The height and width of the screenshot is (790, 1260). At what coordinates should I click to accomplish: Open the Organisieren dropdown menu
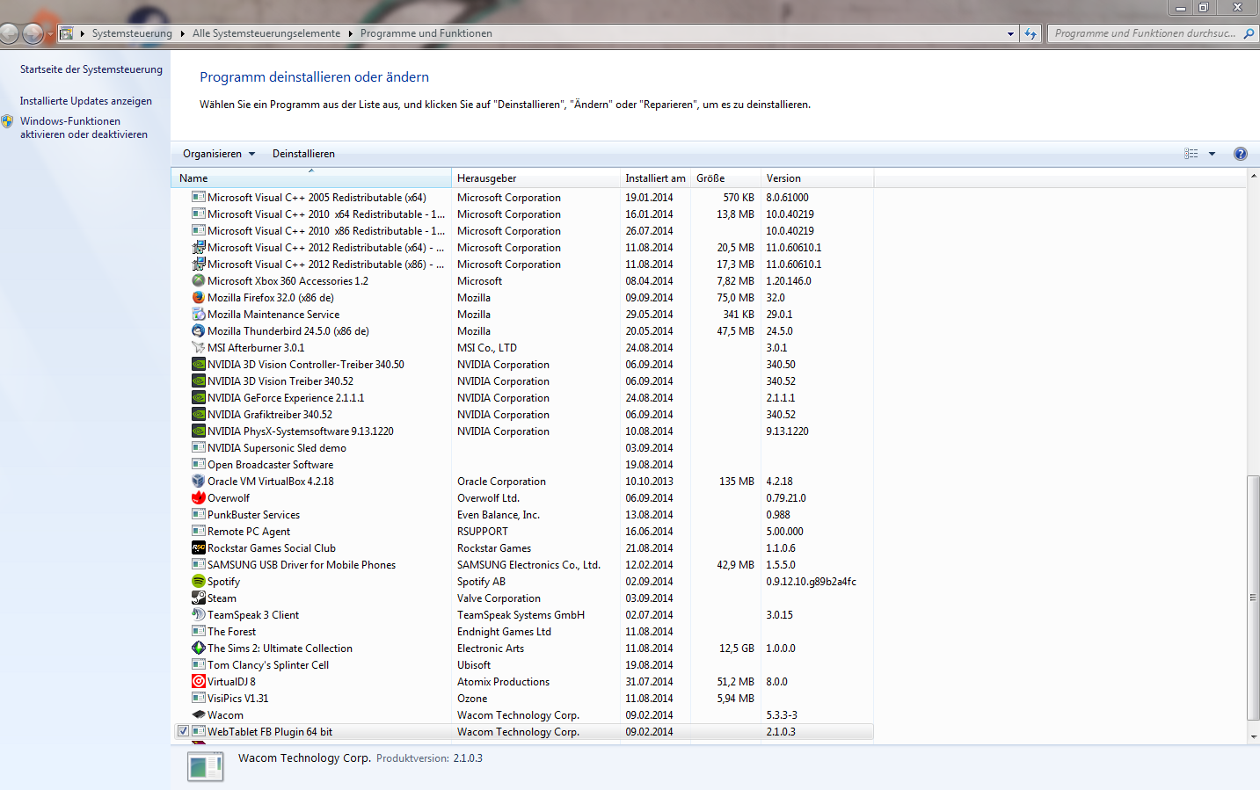pyautogui.click(x=219, y=154)
